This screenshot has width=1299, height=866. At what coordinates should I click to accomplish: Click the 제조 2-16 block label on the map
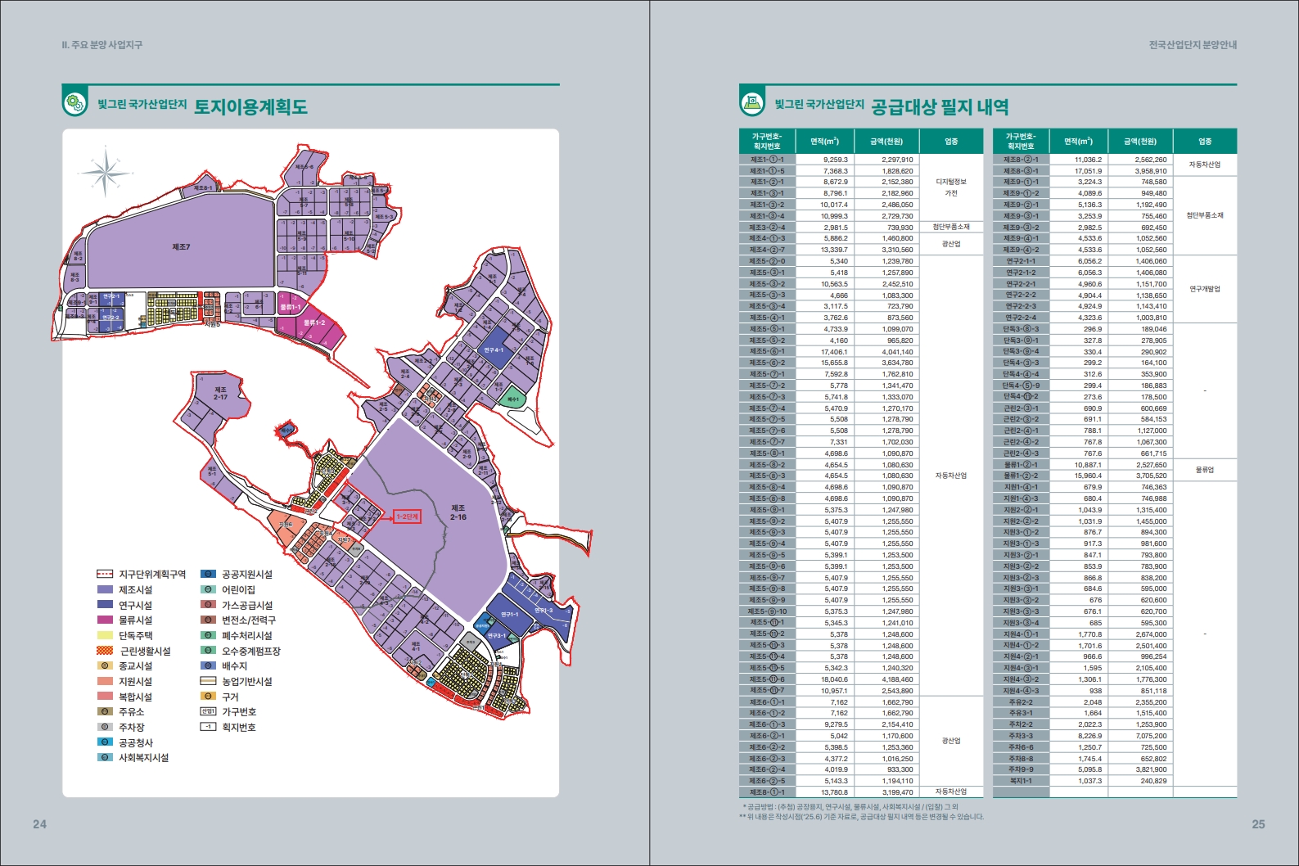458,512
